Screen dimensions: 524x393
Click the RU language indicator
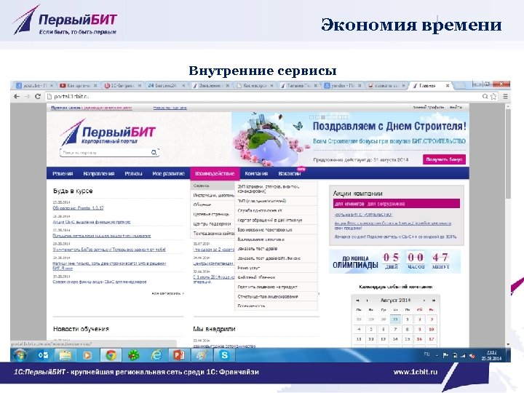[426, 354]
